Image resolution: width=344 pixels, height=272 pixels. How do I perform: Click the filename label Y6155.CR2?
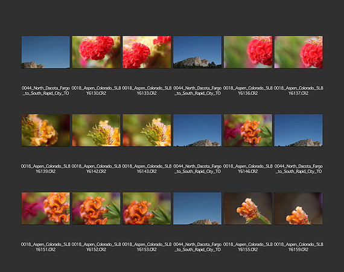tap(248, 247)
